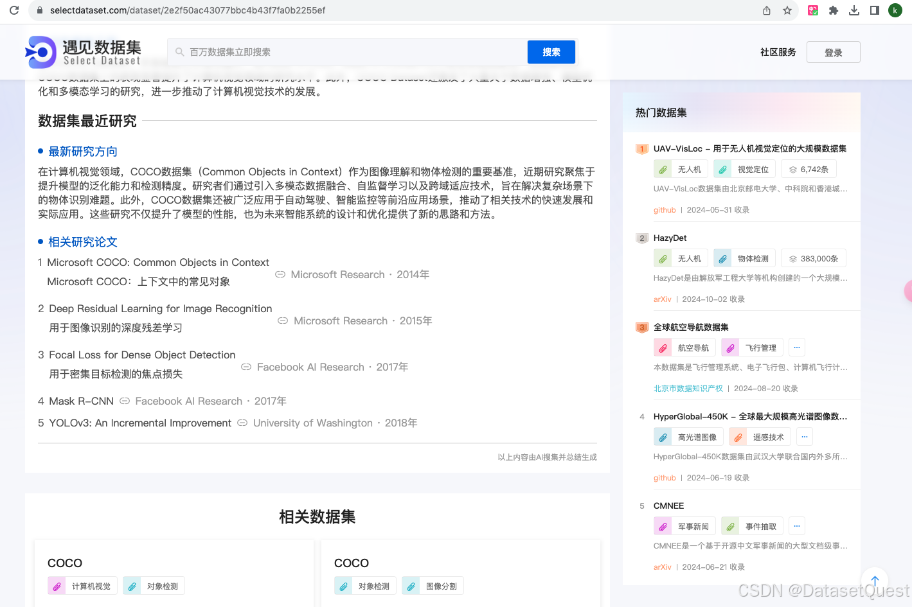912x607 pixels.
Task: Open the browser downloads icon
Action: click(854, 10)
